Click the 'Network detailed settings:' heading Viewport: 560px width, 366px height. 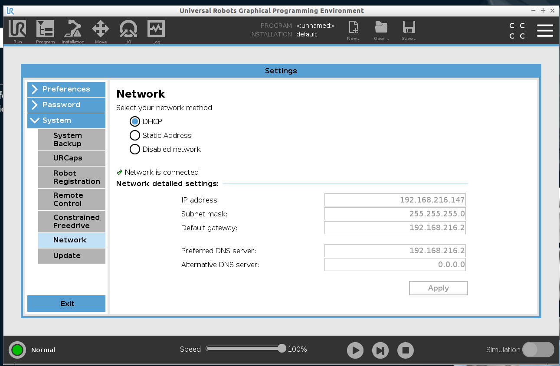(x=167, y=184)
